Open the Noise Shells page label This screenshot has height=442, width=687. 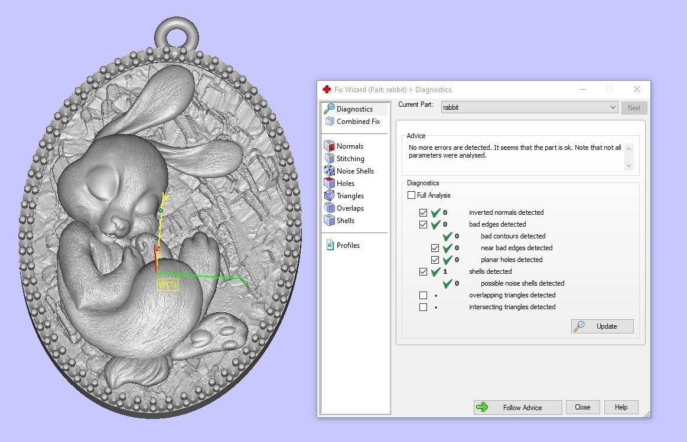click(355, 171)
